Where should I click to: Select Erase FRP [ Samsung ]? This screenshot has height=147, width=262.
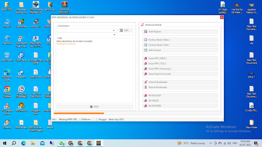pyautogui.click(x=180, y=69)
